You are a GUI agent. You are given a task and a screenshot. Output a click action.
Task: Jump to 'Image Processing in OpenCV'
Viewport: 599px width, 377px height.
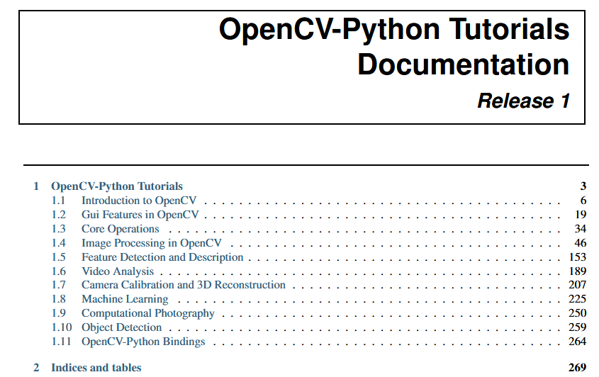tap(151, 243)
